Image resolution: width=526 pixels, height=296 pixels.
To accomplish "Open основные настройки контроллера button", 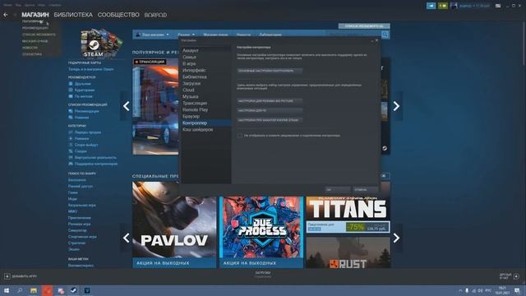I will tap(270, 71).
